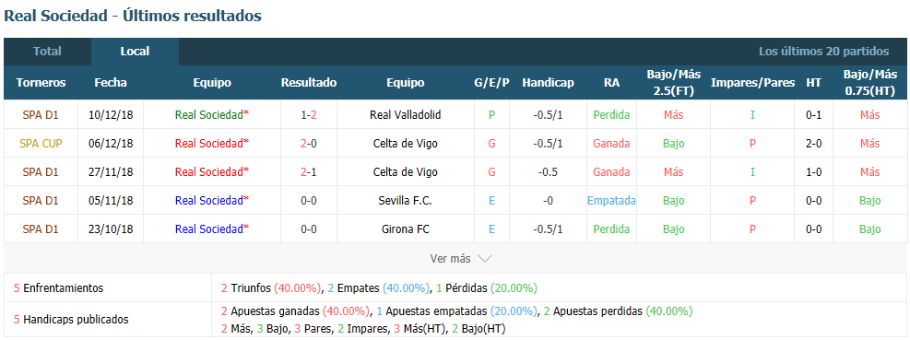Switch to the Total tab
This screenshot has width=910, height=340.
(47, 51)
